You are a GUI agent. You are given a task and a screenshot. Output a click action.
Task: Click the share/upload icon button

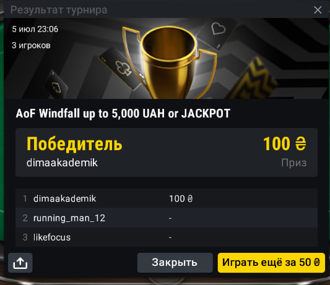click(x=20, y=263)
